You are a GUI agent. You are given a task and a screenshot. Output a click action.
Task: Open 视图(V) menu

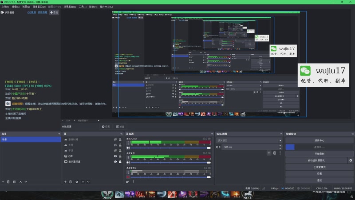point(26,7)
